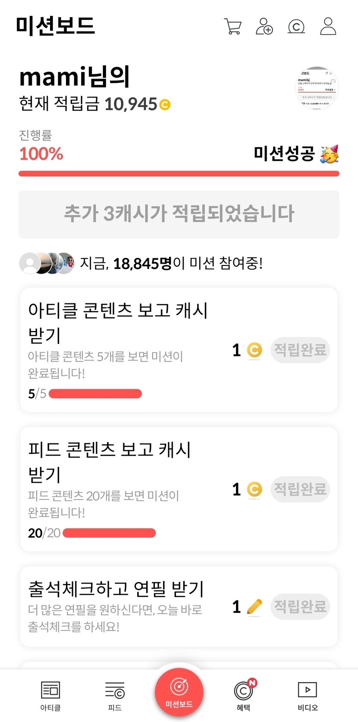
Task: Tap the participant avatars group
Action: 47,263
